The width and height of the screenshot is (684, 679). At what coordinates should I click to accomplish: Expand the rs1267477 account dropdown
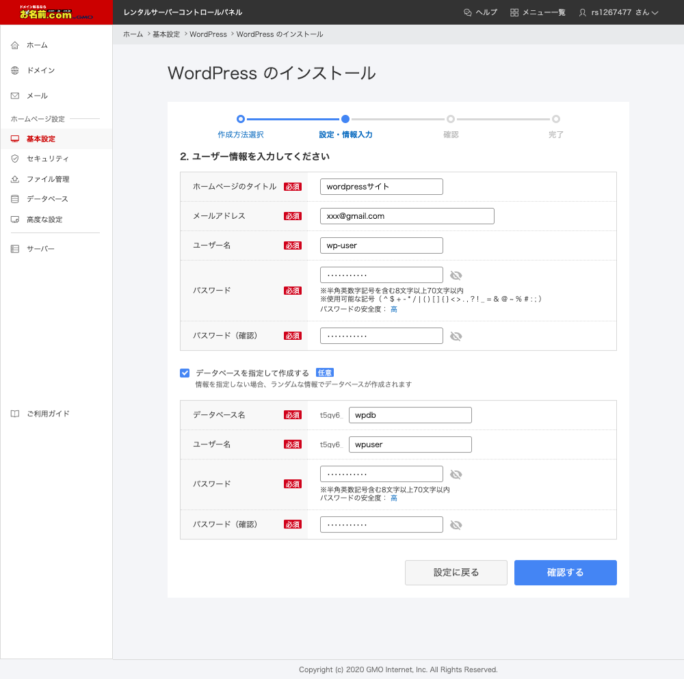618,12
